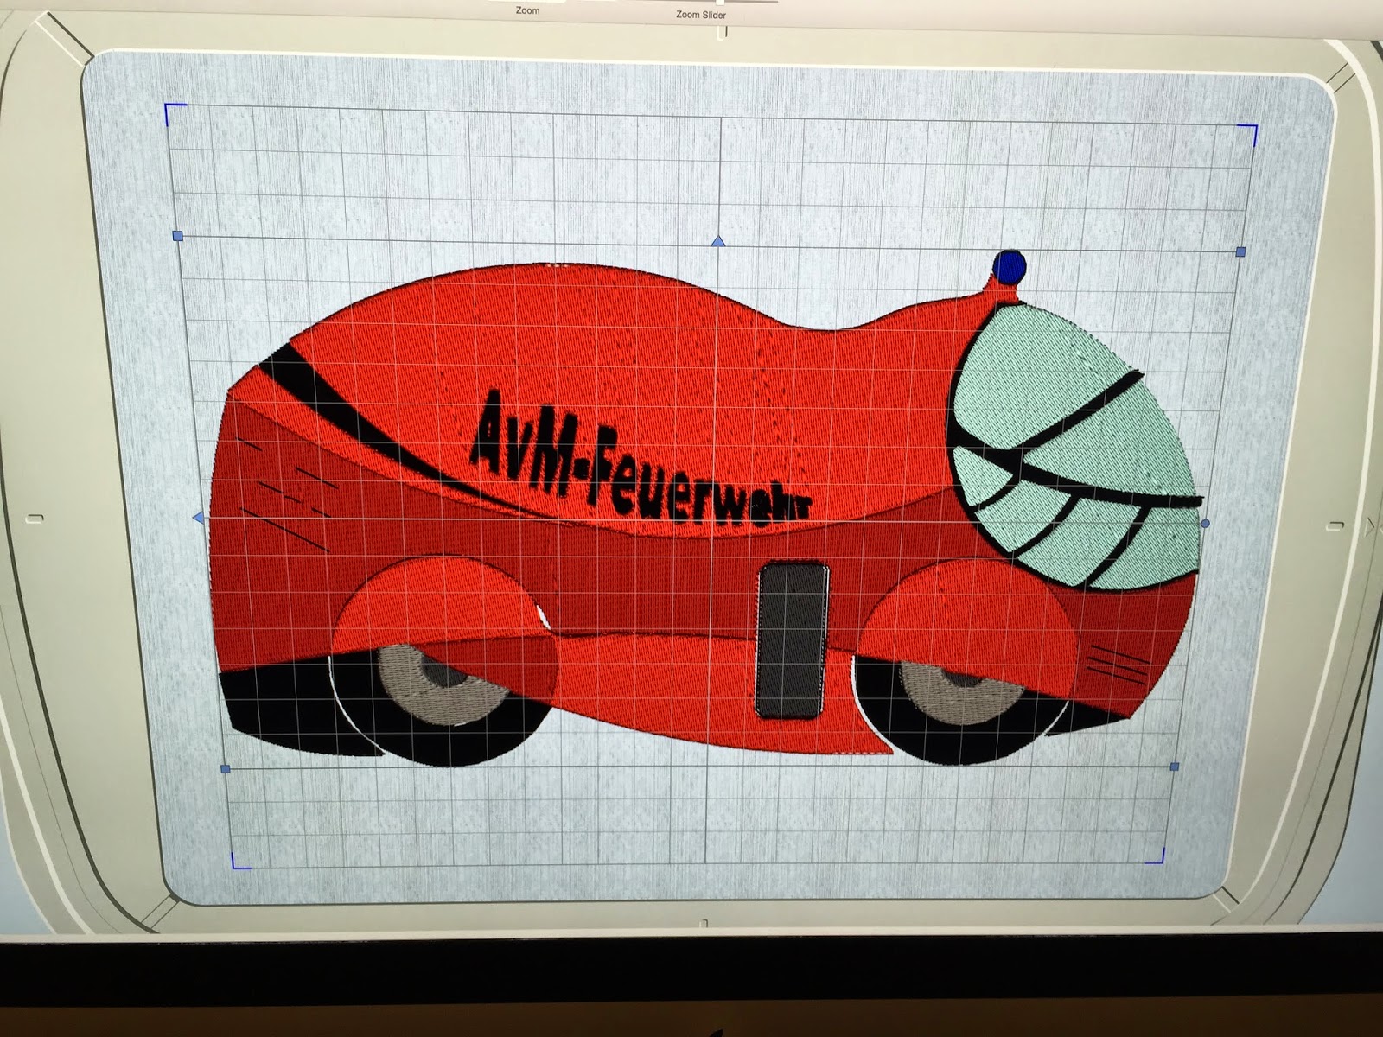
Task: Click the right-middle circular rotate handle
Action: [1205, 523]
